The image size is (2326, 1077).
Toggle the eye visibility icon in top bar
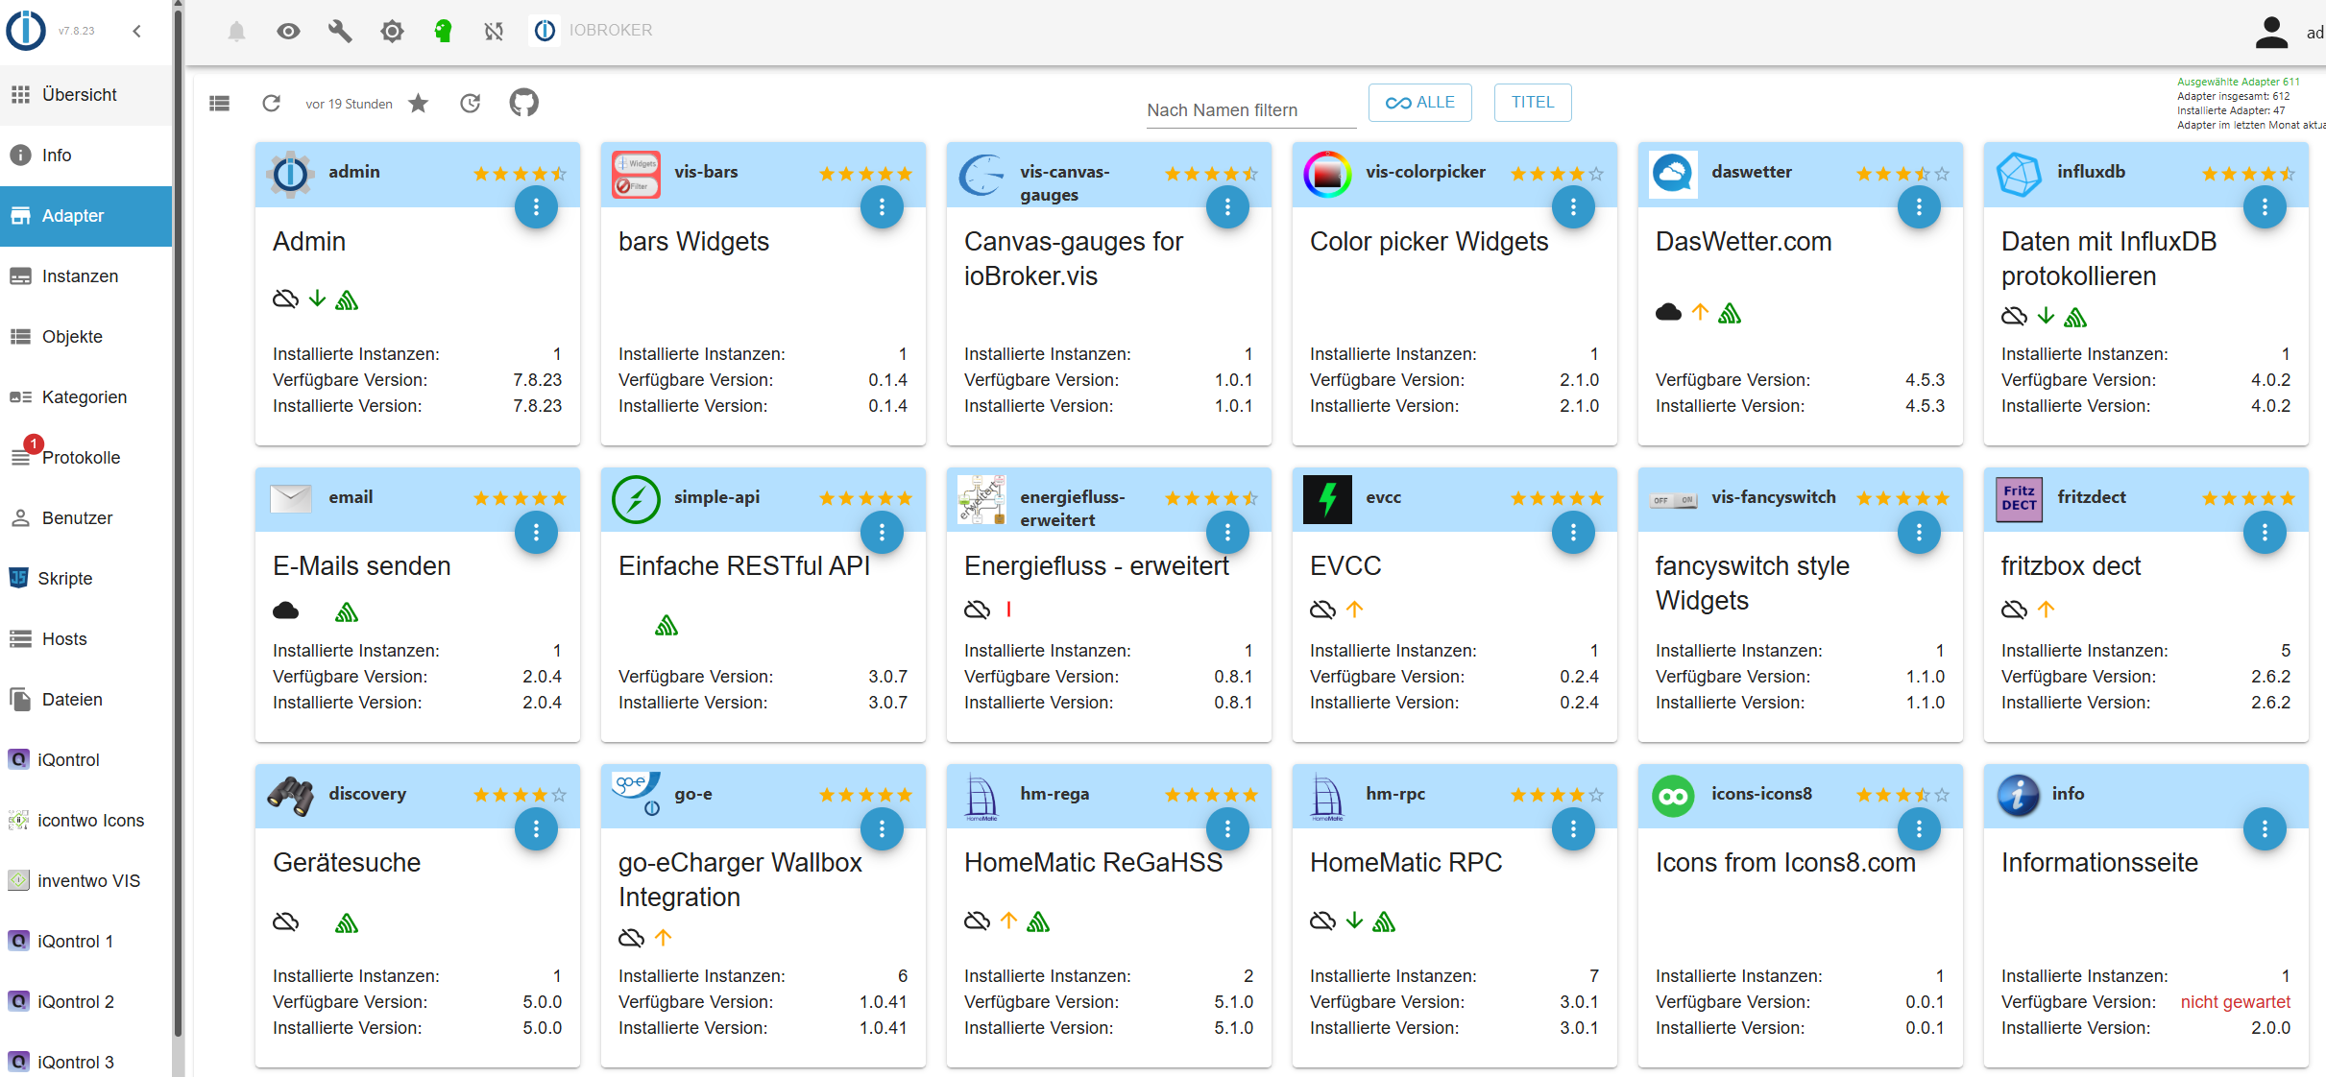288,32
